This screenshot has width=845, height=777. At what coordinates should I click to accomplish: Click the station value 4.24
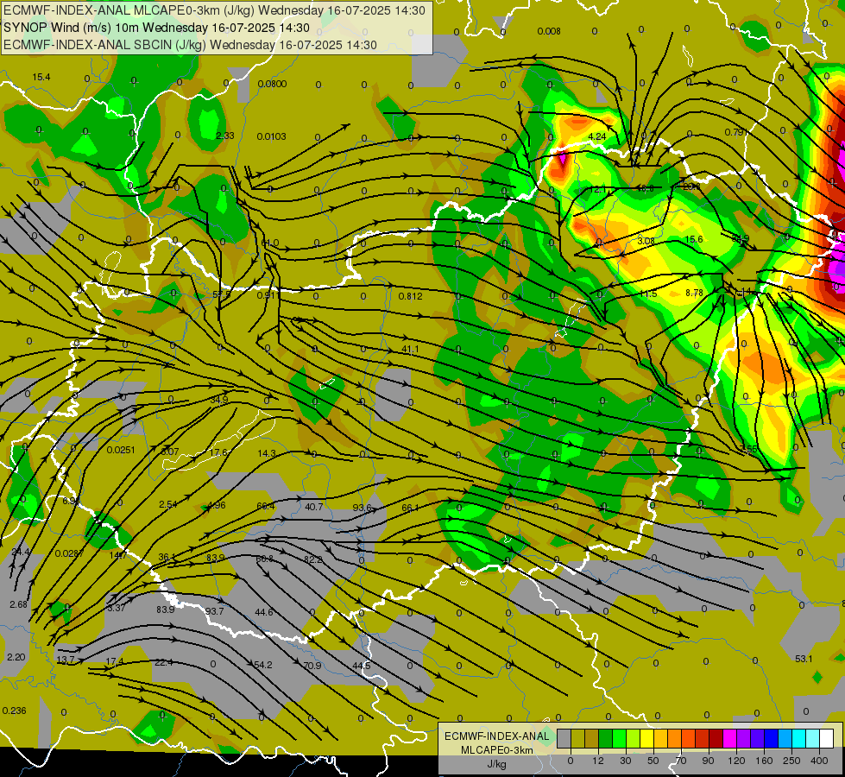(x=597, y=136)
